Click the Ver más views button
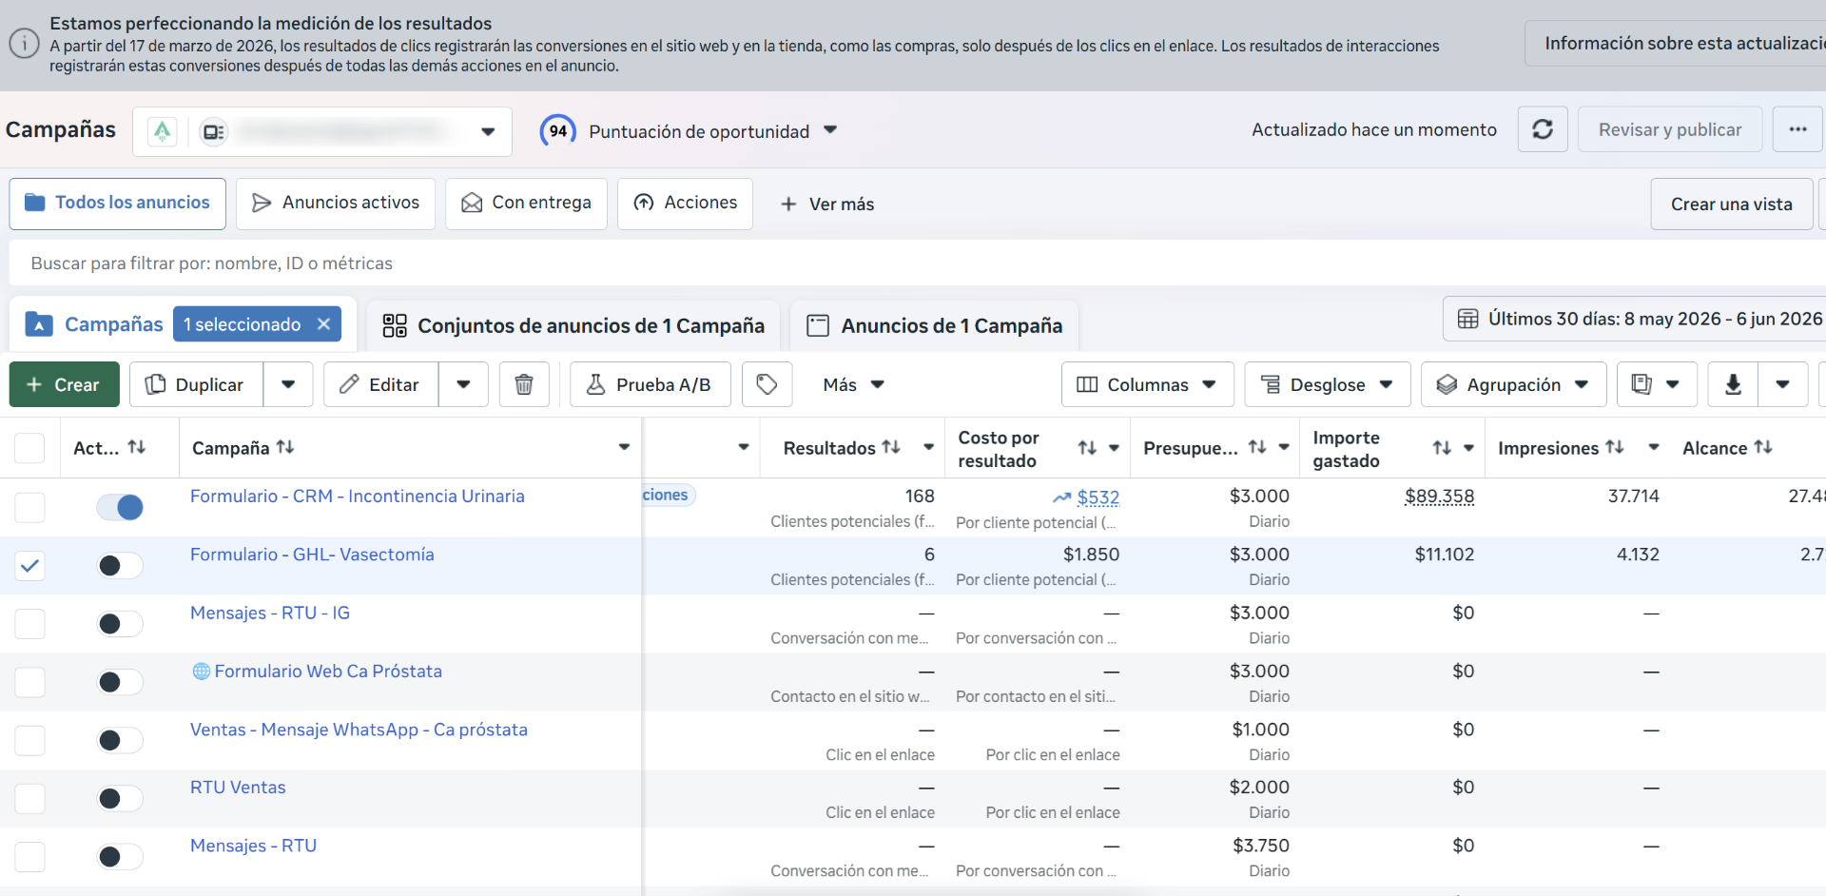Viewport: 1826px width, 896px height. point(827,204)
